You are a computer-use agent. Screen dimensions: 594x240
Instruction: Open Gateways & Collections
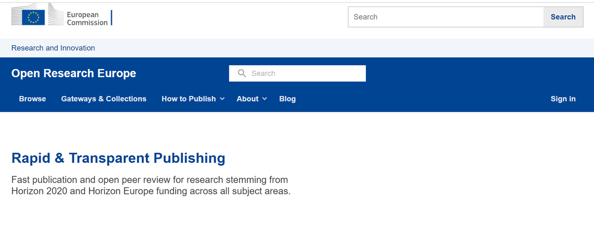(104, 98)
